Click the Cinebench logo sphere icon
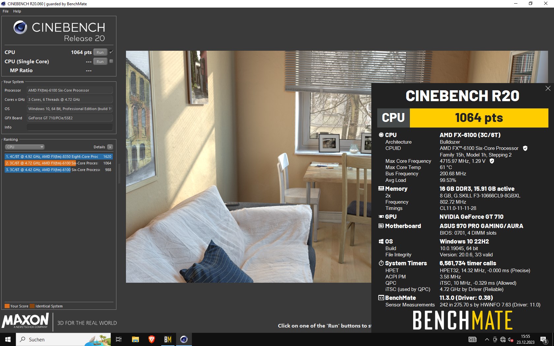 [20, 27]
